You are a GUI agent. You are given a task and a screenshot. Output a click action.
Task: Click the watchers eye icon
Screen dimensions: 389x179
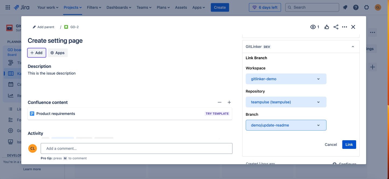(313, 27)
